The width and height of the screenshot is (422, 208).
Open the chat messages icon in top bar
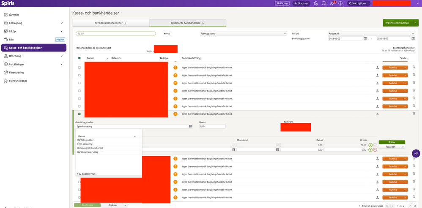pos(323,3)
